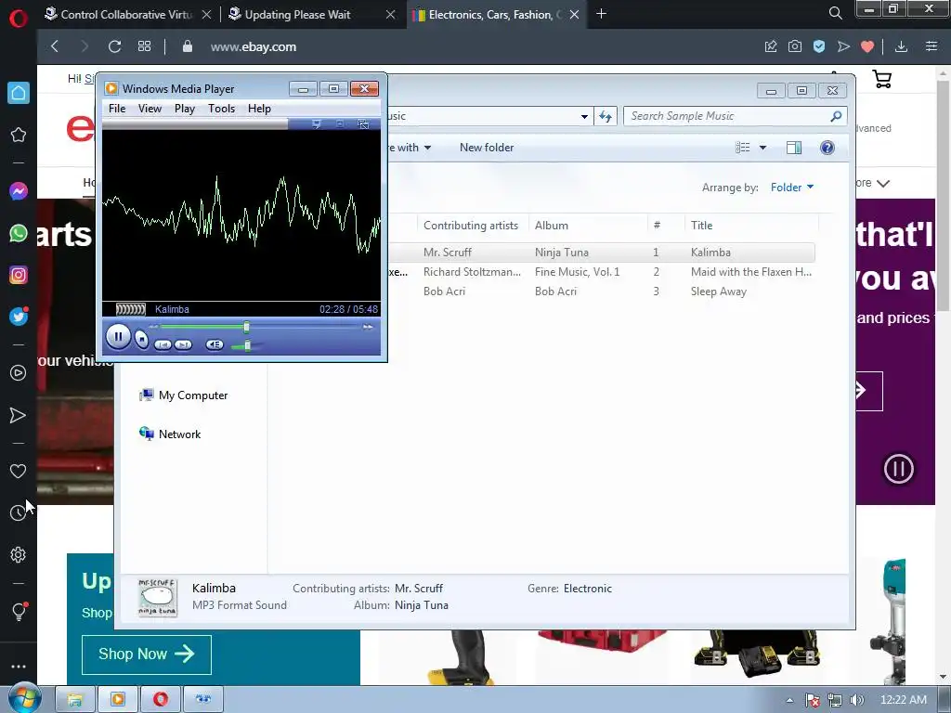This screenshot has width=951, height=713.
Task: Sort by Contributing artists column
Action: click(471, 226)
